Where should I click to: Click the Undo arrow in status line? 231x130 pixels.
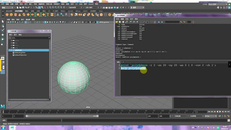coord(26,7)
